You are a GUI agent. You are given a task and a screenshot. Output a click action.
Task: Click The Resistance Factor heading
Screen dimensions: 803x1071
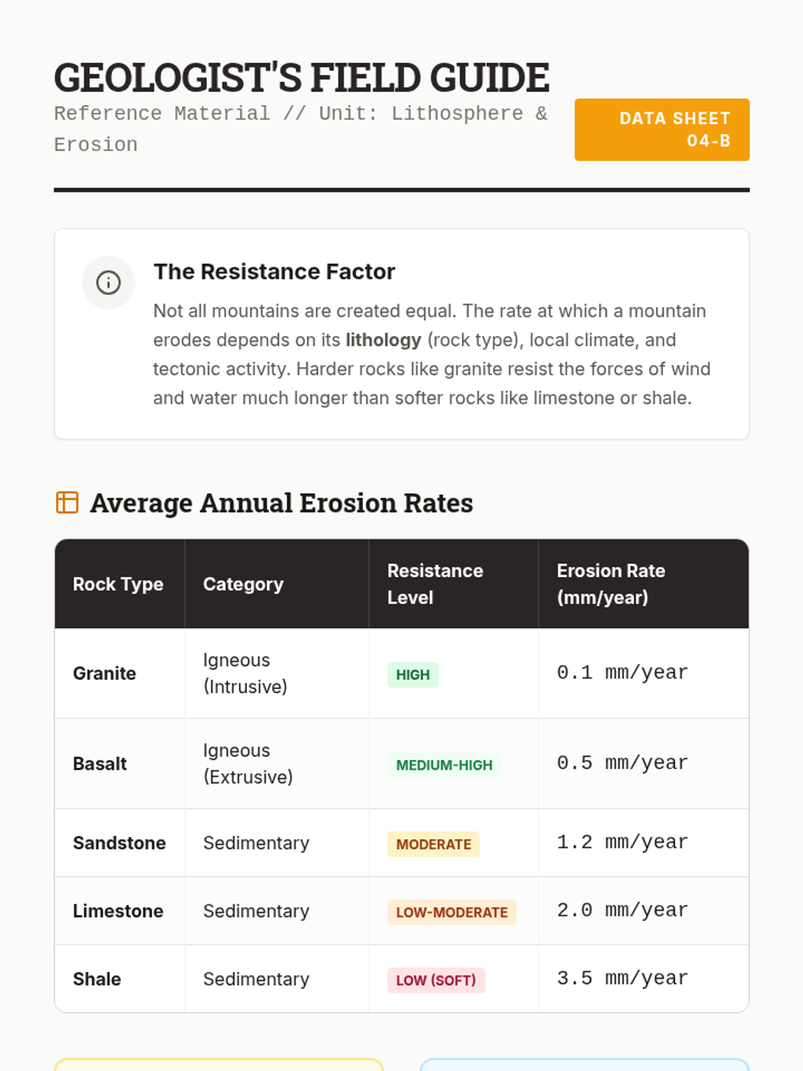(x=274, y=272)
